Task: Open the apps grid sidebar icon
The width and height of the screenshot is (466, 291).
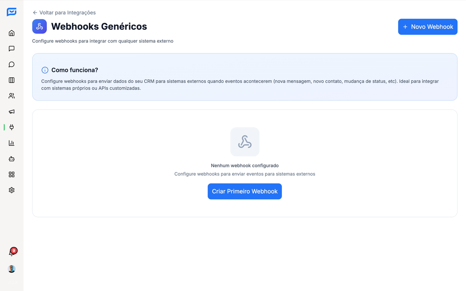Action: point(11,174)
